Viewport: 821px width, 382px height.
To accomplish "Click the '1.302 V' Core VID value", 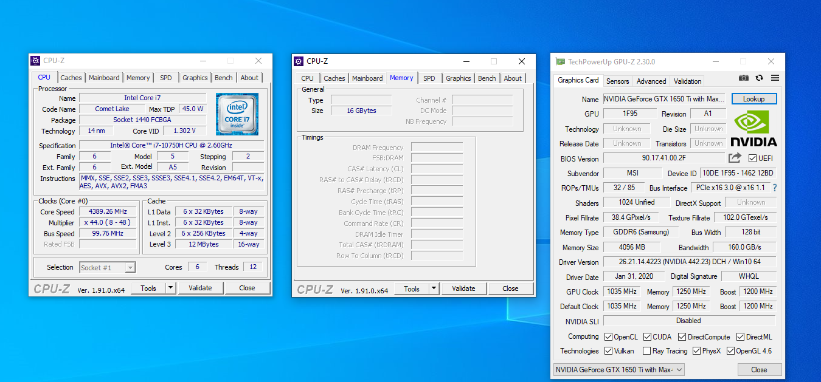I will [x=185, y=131].
